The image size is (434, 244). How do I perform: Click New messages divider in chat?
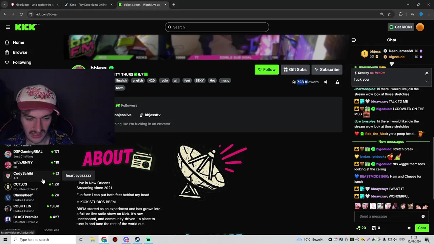[391, 142]
